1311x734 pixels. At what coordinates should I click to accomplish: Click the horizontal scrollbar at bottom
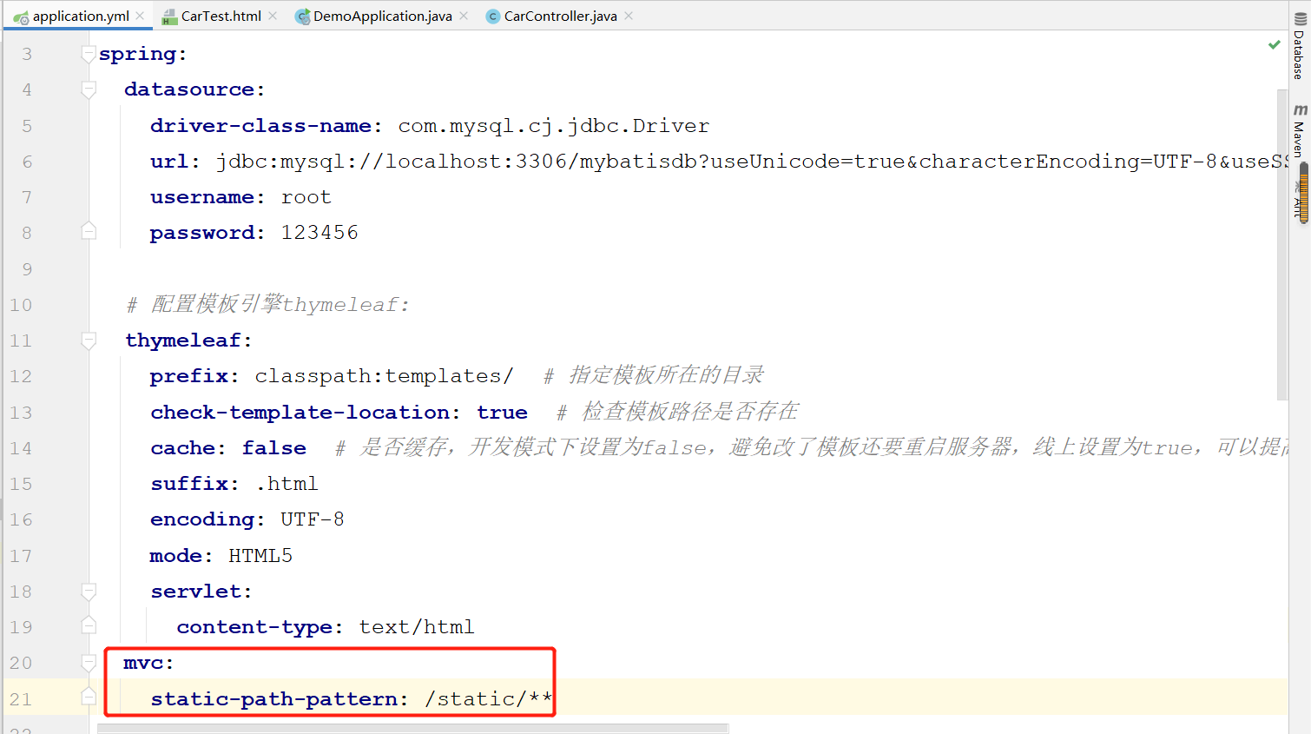(x=412, y=729)
